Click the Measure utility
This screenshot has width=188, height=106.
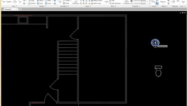click(x=163, y=1)
